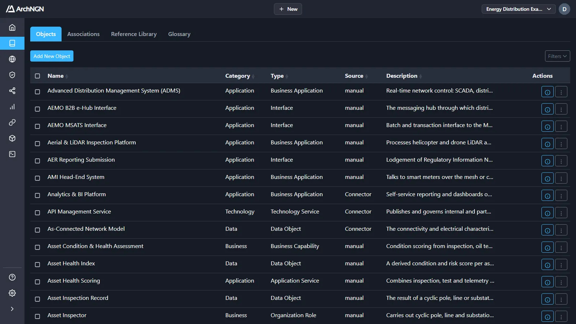
Task: Sort table by Description column header
Action: [x=404, y=76]
